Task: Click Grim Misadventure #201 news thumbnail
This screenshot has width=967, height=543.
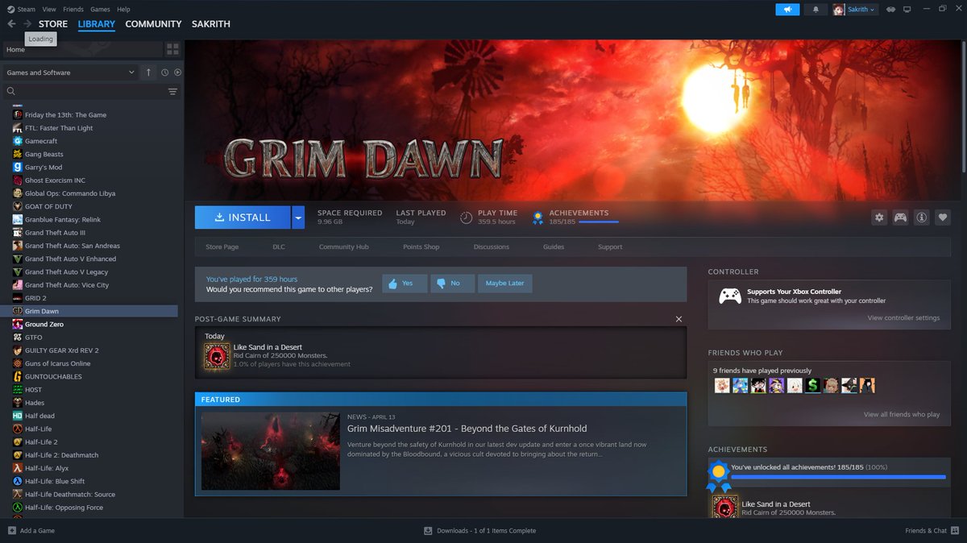Action: (x=271, y=451)
